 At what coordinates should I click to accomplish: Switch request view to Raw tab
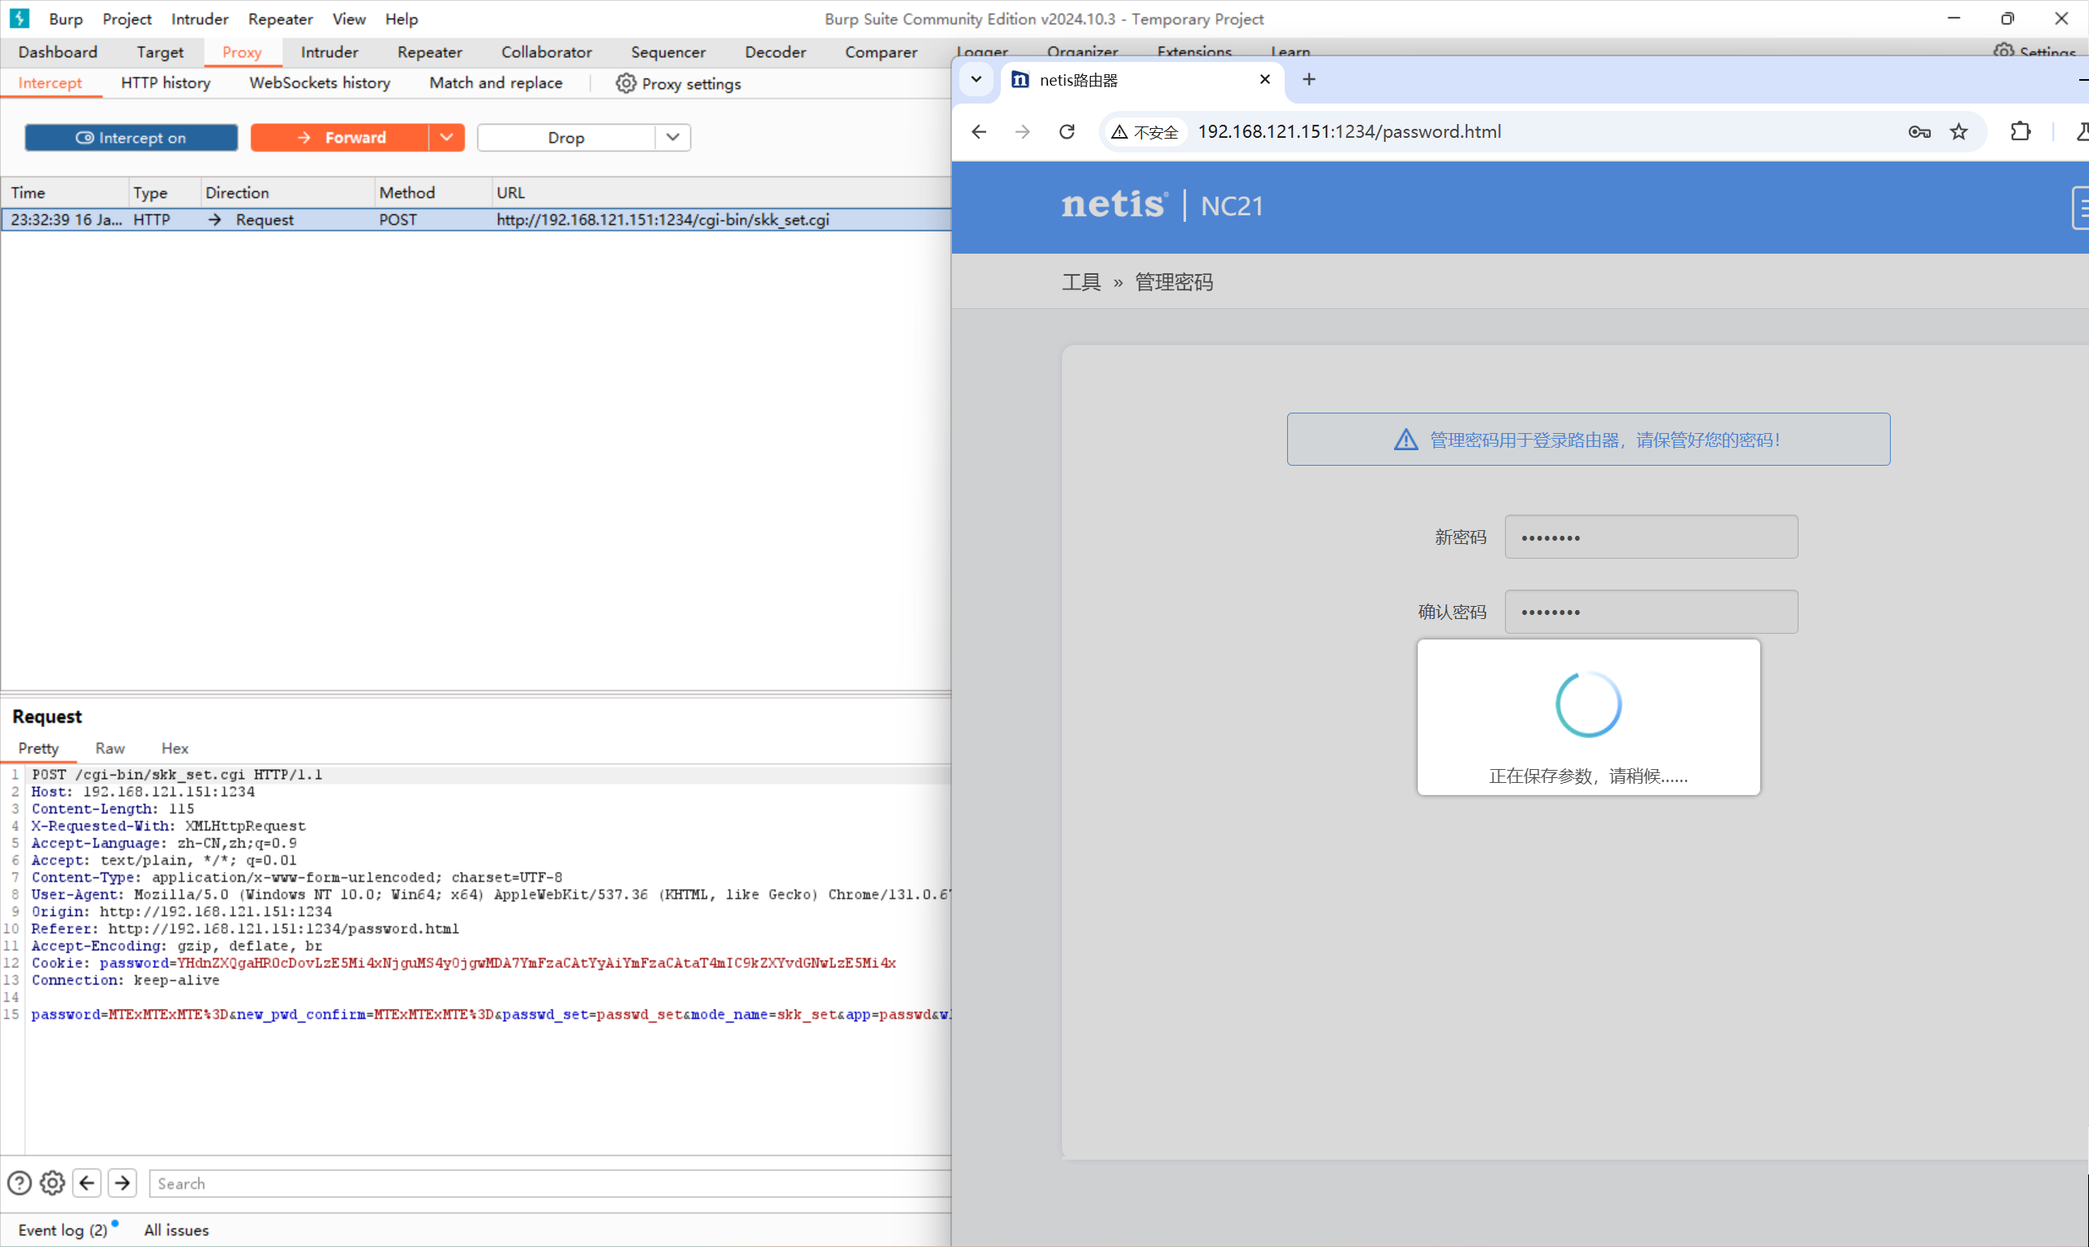109,748
